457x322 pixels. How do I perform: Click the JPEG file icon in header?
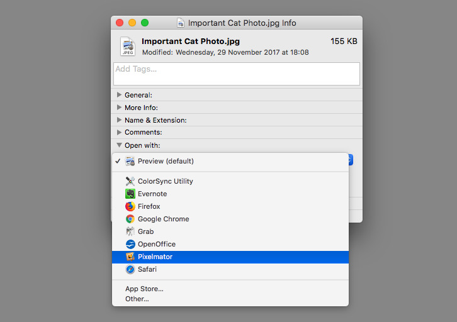click(x=128, y=46)
